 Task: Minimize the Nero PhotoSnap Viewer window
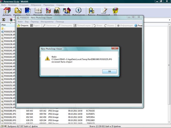point(129,17)
